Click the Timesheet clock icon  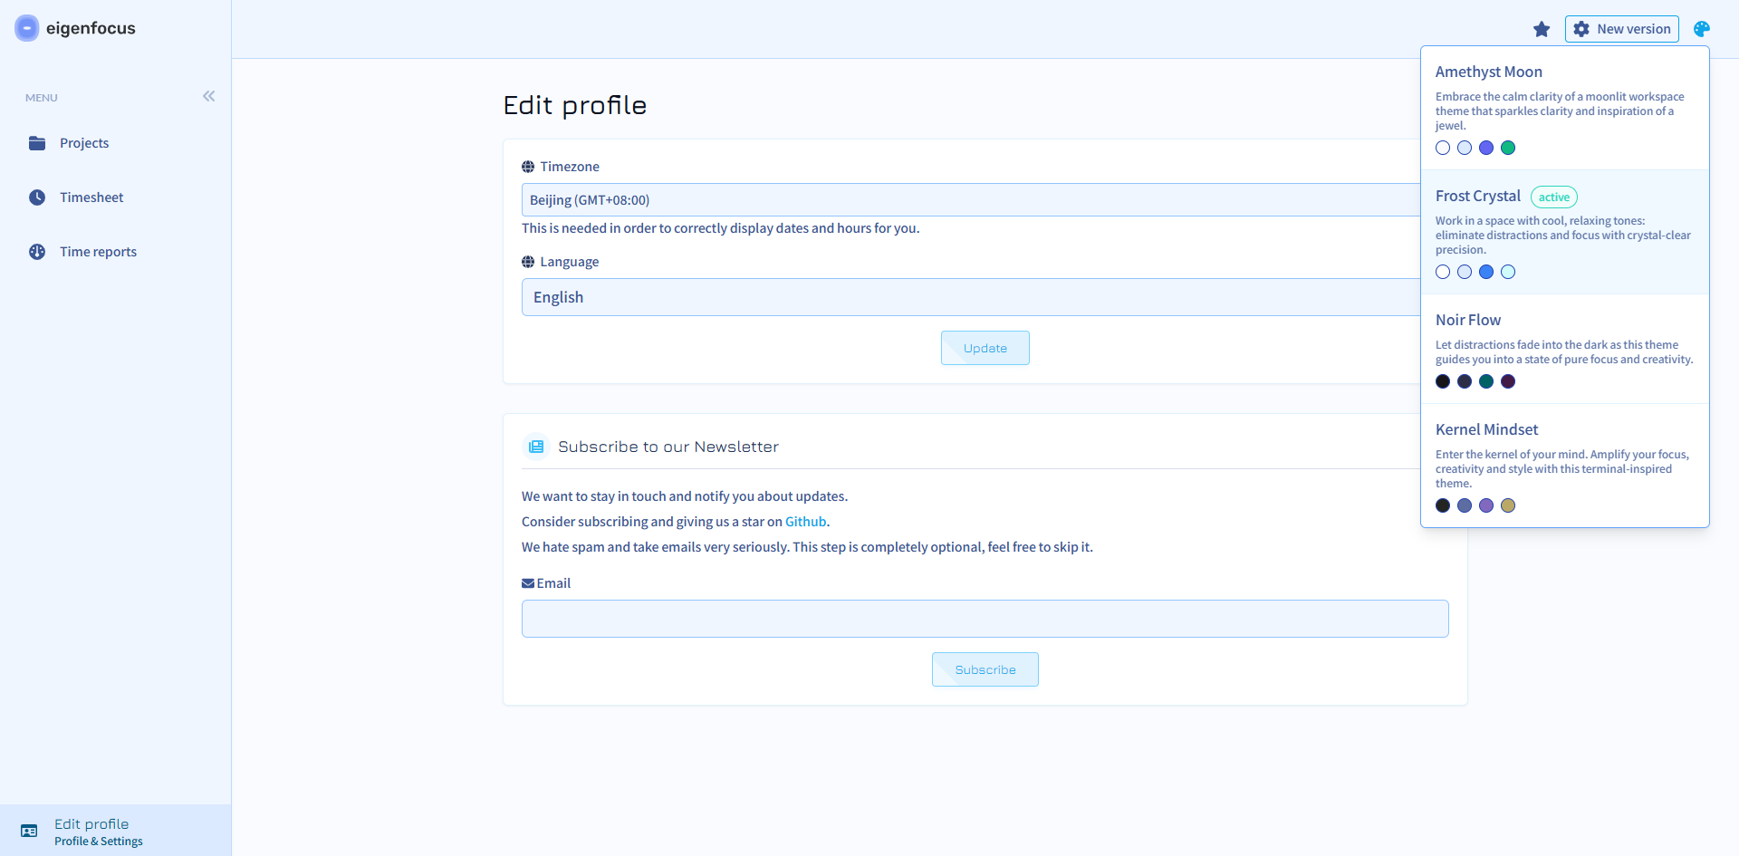point(37,197)
